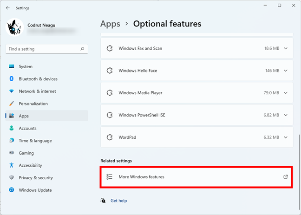
Task: Select the Windows Hello Face name
Action: click(x=138, y=71)
